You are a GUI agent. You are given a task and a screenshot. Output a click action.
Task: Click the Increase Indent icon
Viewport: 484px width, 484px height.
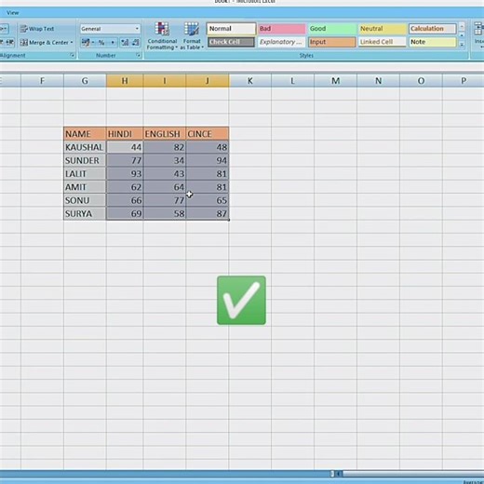(10, 42)
